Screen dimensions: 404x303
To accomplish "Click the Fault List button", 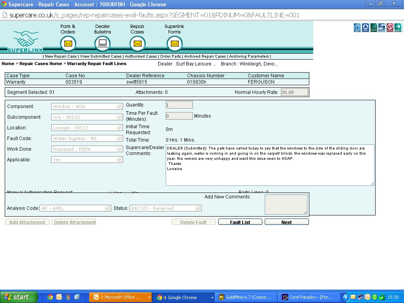I will point(240,222).
